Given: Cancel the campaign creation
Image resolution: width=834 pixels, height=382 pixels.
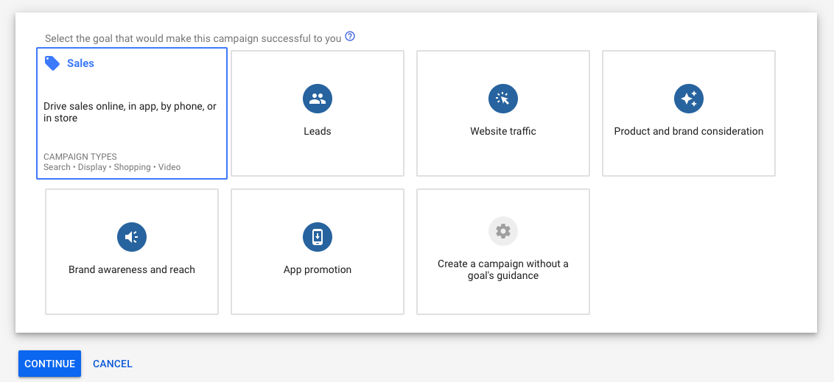Looking at the screenshot, I should (x=113, y=364).
